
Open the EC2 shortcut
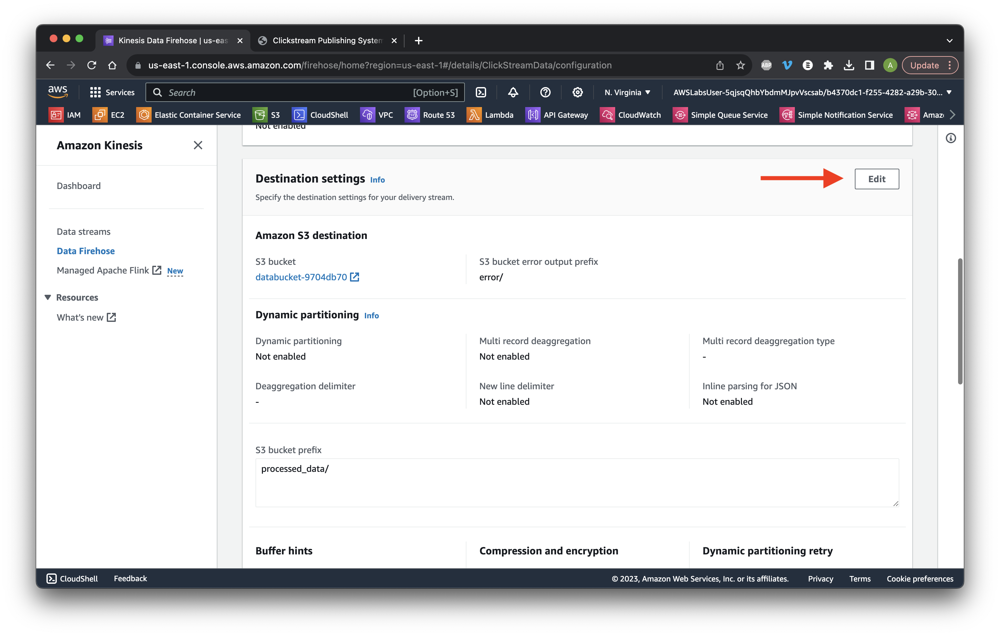pyautogui.click(x=108, y=115)
